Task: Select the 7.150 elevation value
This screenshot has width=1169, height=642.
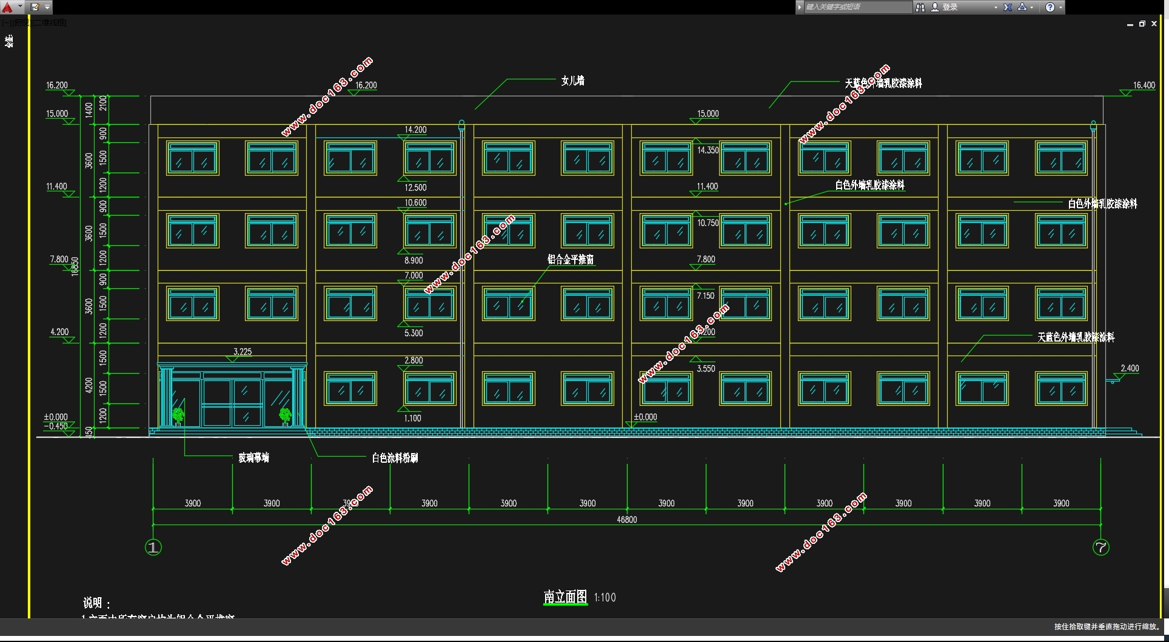Action: [x=705, y=296]
